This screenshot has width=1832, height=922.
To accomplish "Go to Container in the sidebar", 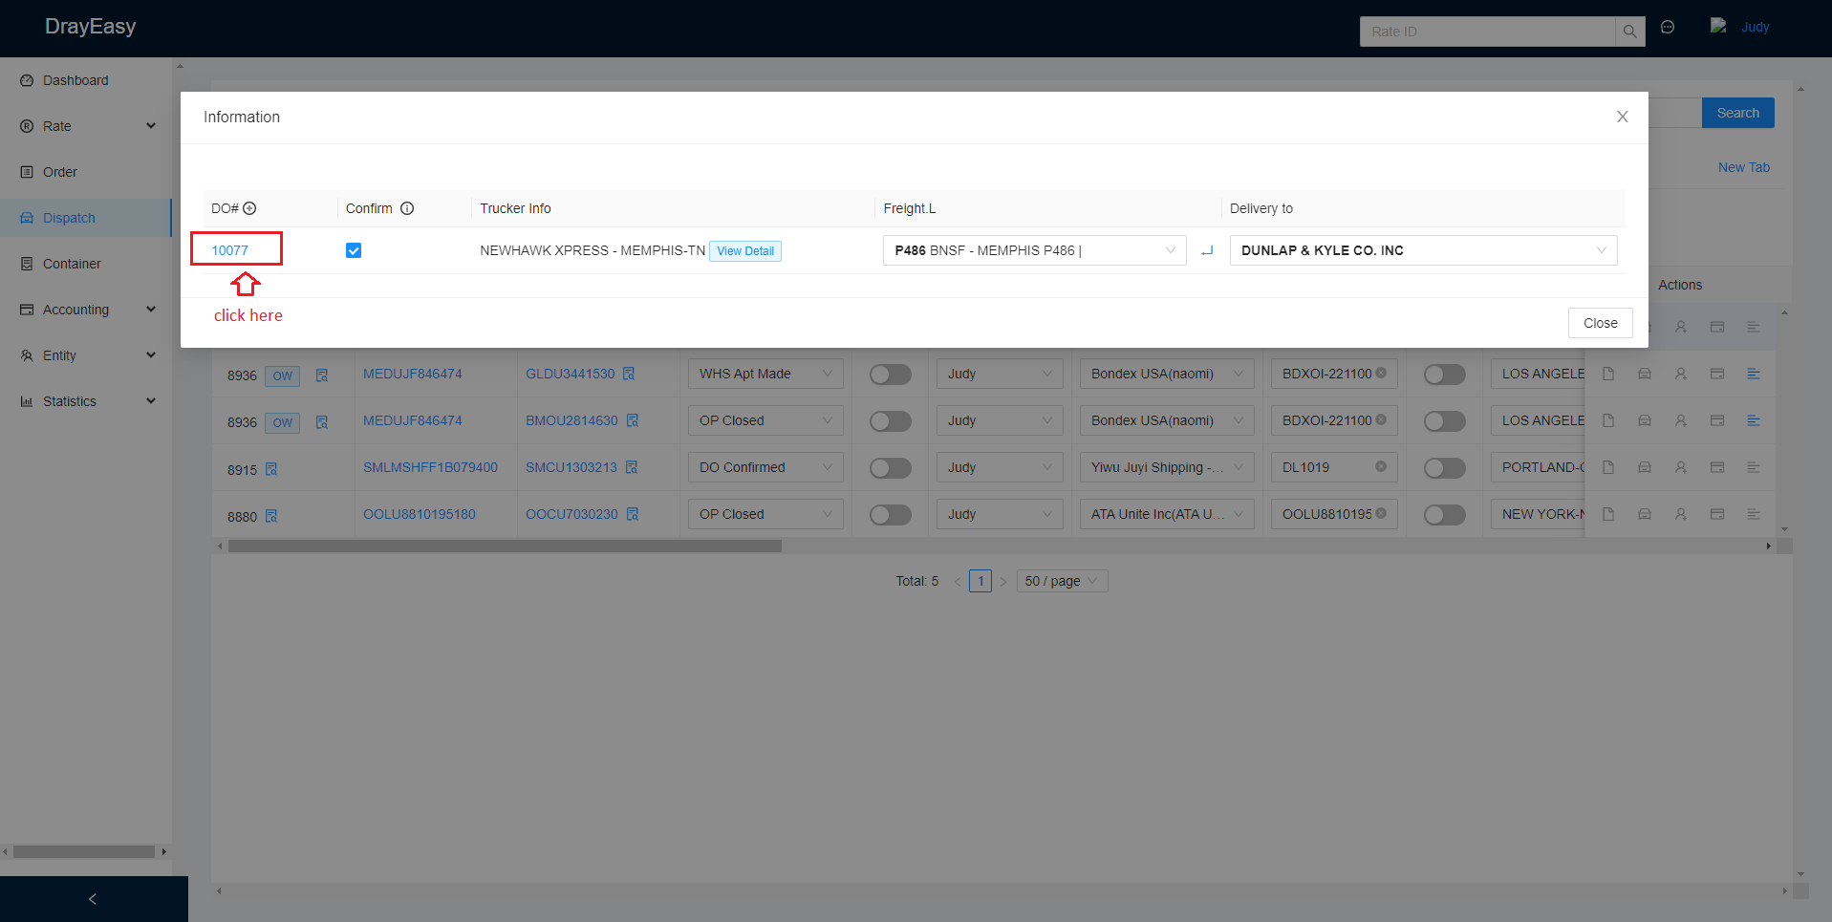I will [72, 264].
